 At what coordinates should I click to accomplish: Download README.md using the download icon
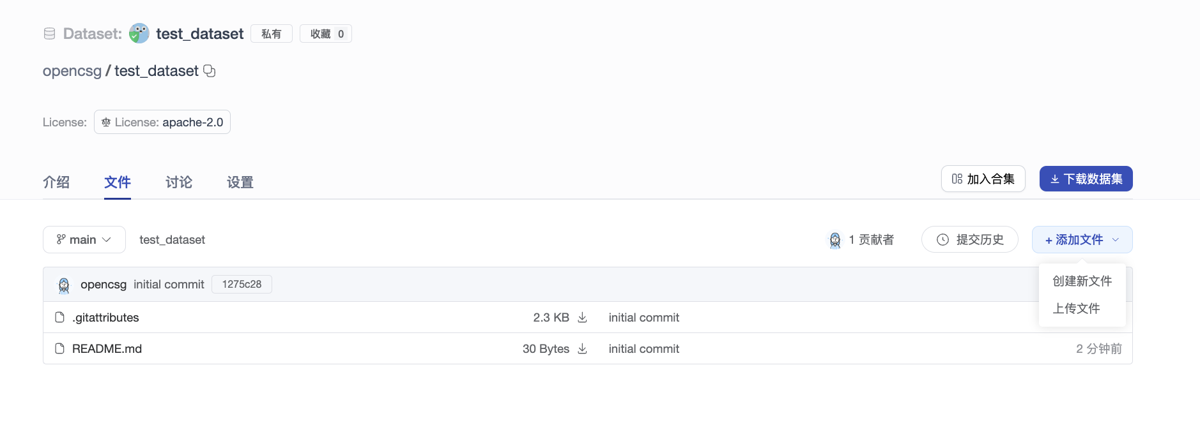582,348
